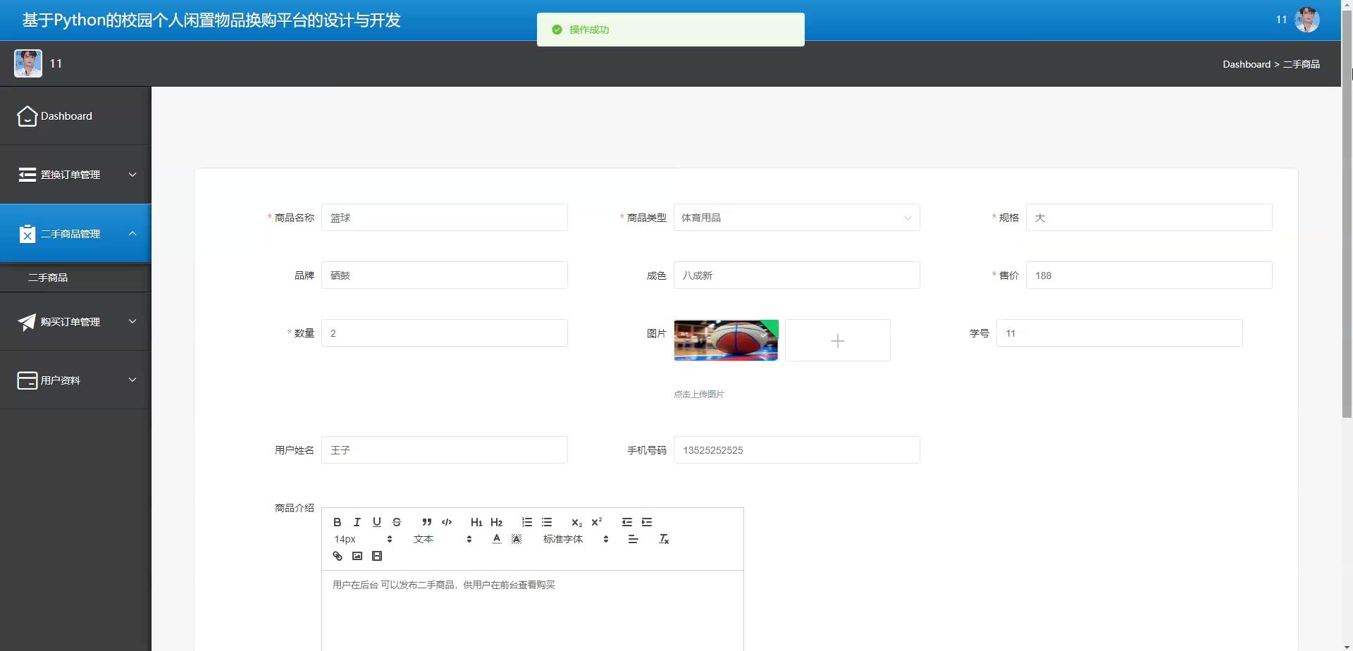Click the 购买订单管理 paper plane icon
The image size is (1353, 651).
coord(27,322)
